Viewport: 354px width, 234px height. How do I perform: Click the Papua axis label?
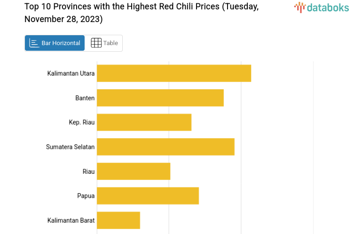[x=86, y=195]
